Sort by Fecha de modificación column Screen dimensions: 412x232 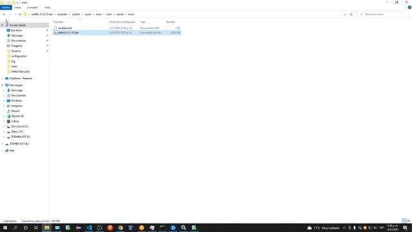click(x=122, y=22)
